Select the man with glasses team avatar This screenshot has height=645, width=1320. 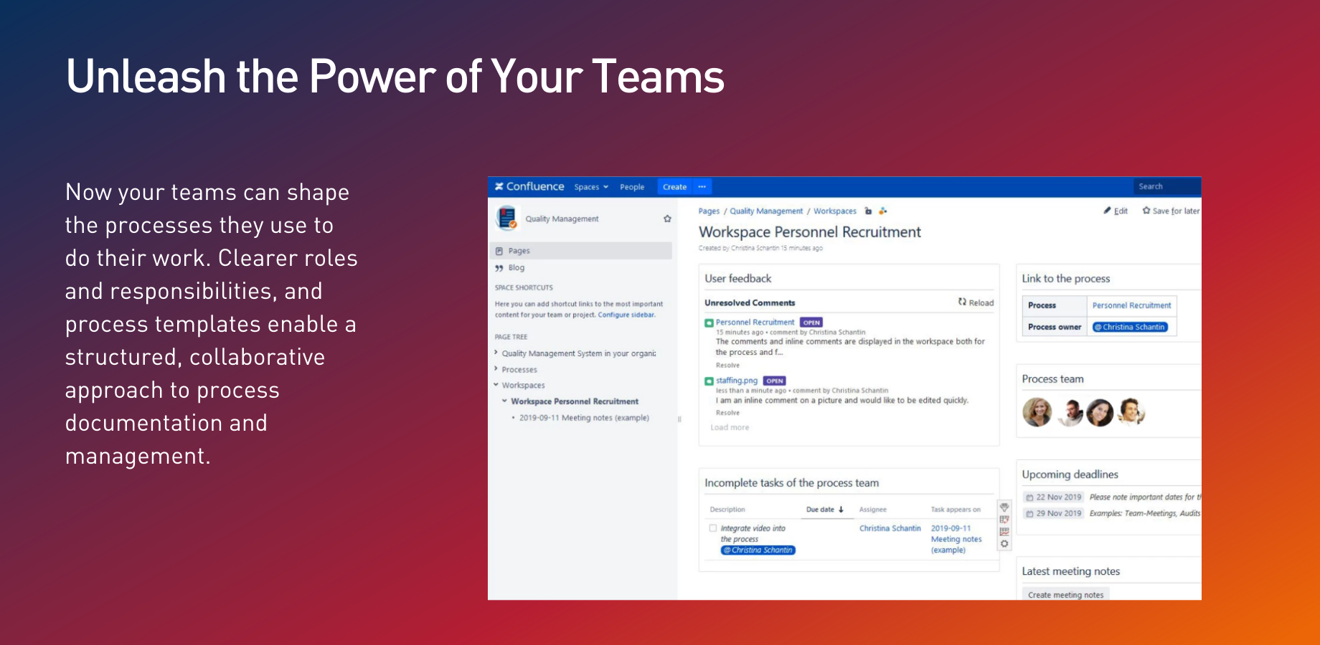1070,412
